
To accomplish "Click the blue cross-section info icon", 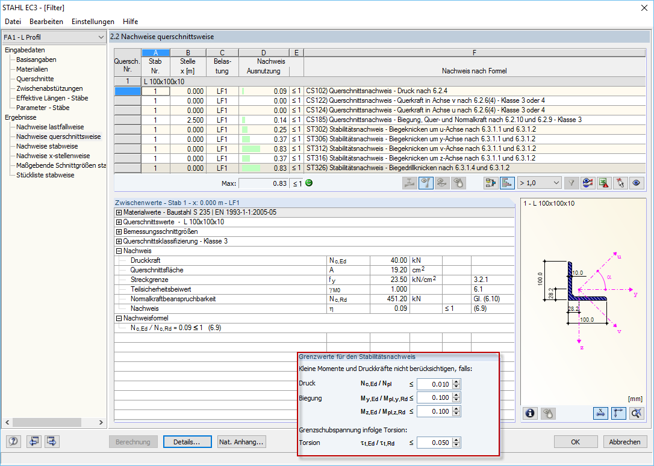I will [530, 413].
